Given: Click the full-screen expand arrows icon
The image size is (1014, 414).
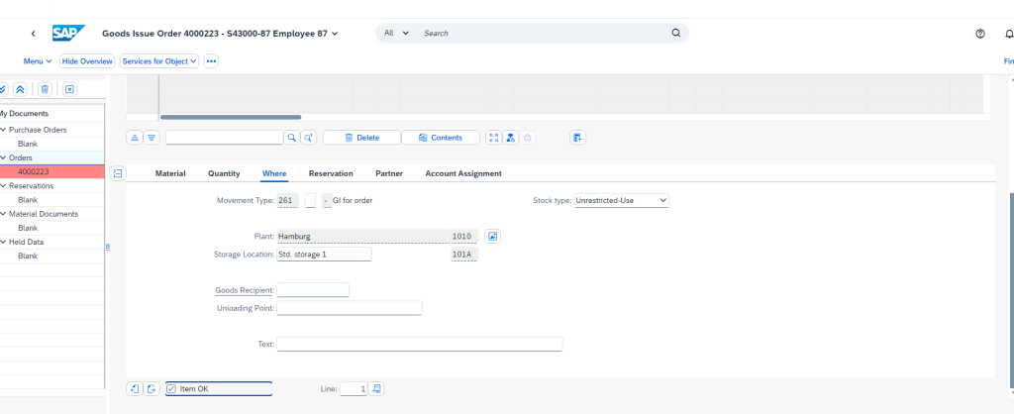Looking at the screenshot, I should click(x=494, y=138).
